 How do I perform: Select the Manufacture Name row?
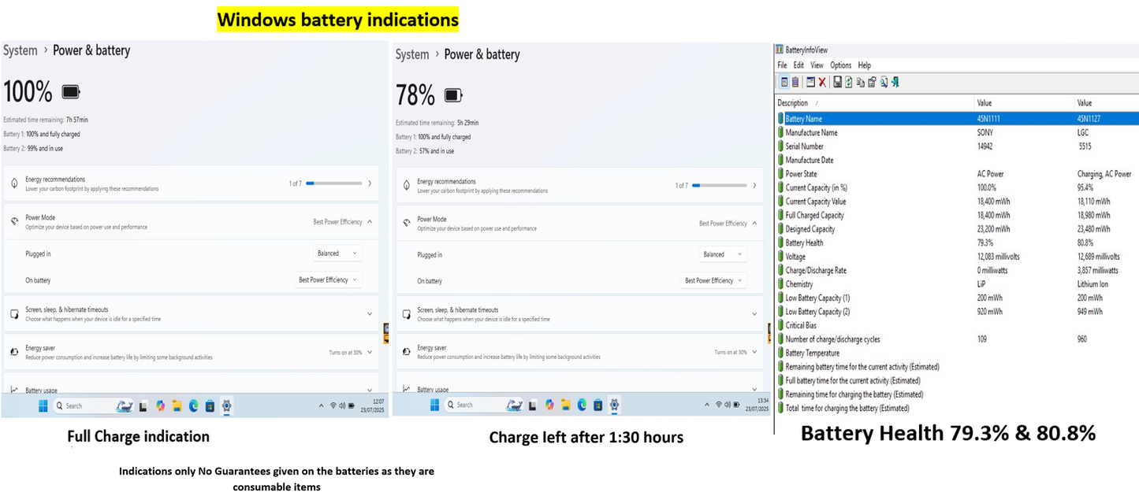click(957, 132)
